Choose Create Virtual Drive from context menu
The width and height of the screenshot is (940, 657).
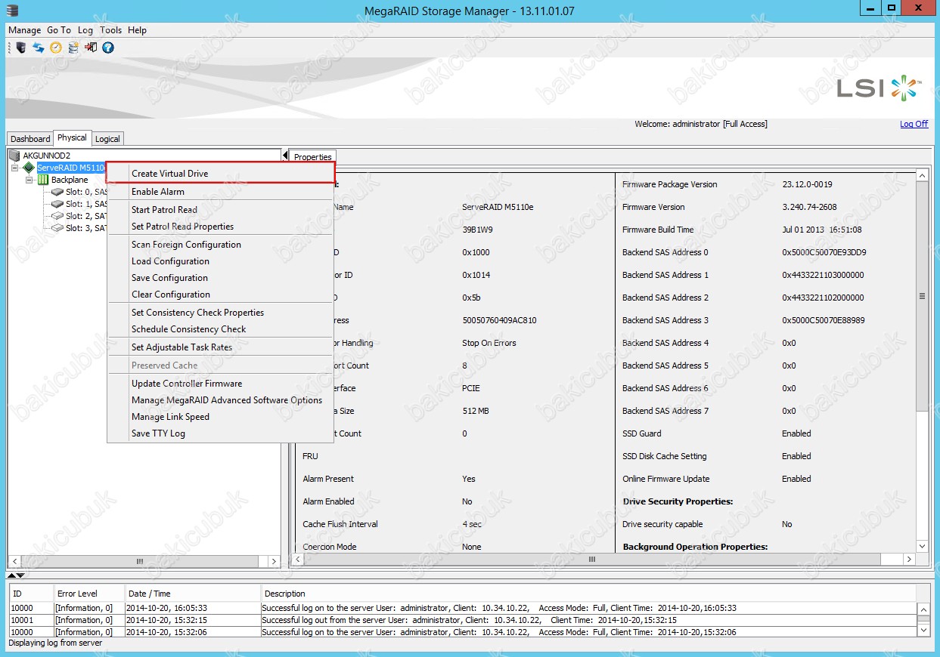221,174
